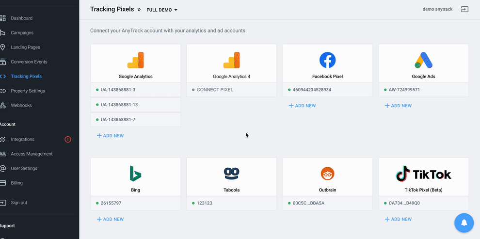
Task: Click the Property Settings link icon
Action: pos(3,91)
